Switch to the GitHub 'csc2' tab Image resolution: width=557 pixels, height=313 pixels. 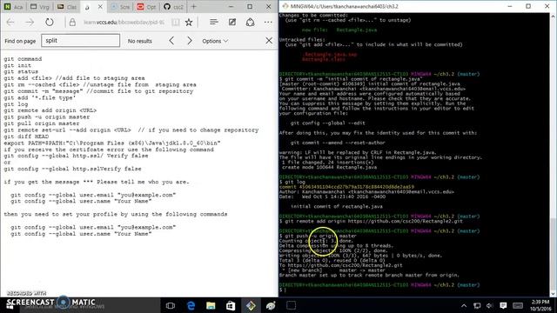174,6
